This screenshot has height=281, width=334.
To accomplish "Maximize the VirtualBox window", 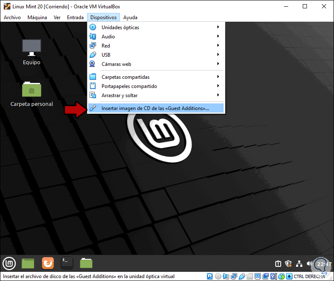I will click(x=305, y=6).
